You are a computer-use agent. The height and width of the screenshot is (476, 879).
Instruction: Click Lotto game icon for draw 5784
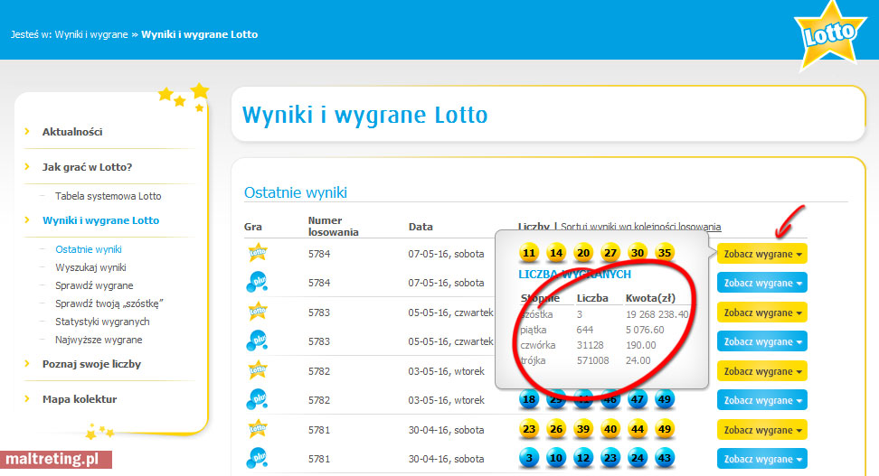click(258, 253)
